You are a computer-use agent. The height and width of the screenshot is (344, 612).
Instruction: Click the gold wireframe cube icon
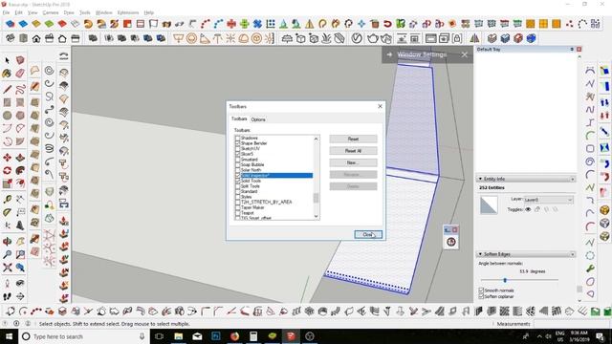[604, 211]
